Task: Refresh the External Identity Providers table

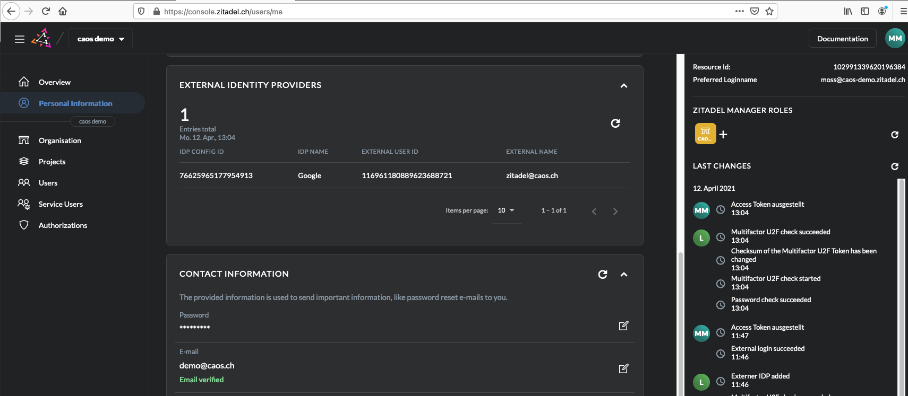Action: (x=615, y=124)
